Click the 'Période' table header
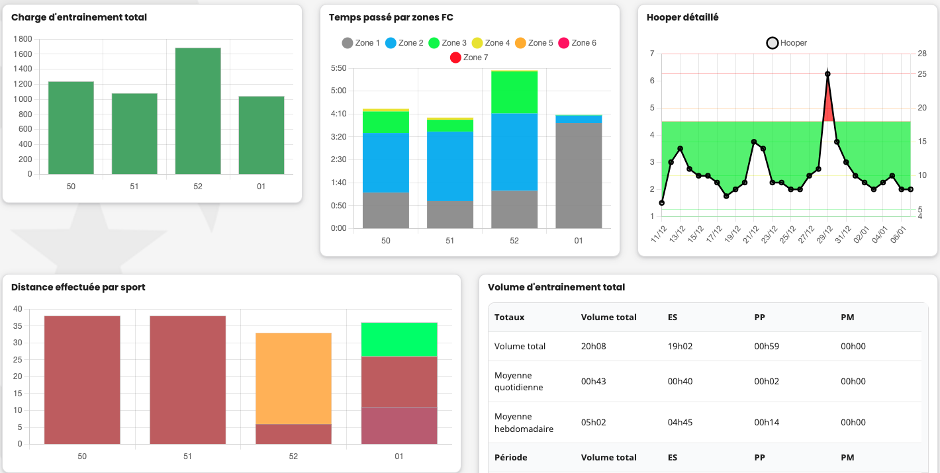Viewport: 940px width, 473px height. tap(511, 458)
